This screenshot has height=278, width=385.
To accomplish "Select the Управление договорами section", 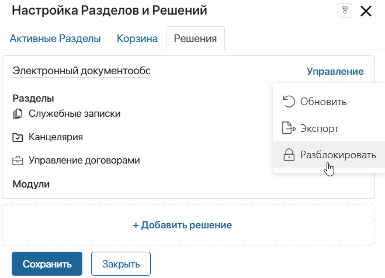I will pos(84,160).
